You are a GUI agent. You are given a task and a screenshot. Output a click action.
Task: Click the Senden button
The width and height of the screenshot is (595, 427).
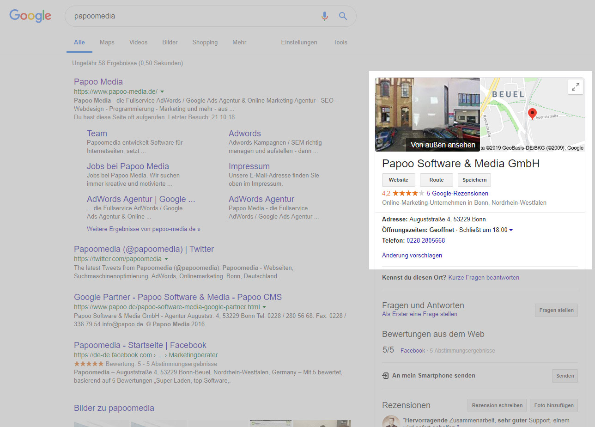point(565,376)
